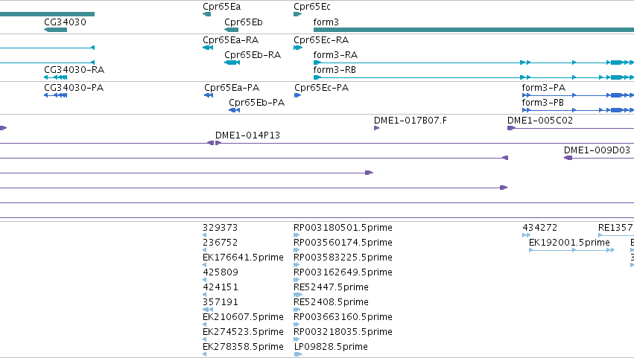Click the form3 gene bar

click(x=474, y=30)
